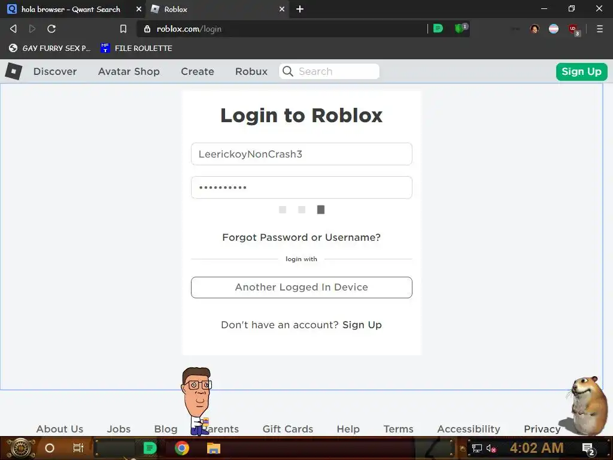Open Create in Roblox navigation
Screen dimensions: 613x460
[x=198, y=72]
